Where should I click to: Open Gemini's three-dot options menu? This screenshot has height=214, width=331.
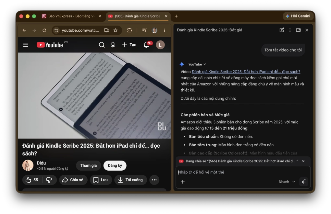290,30
